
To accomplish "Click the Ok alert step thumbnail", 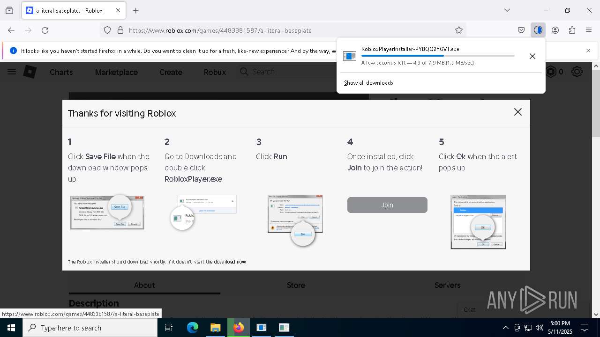I will [x=479, y=222].
